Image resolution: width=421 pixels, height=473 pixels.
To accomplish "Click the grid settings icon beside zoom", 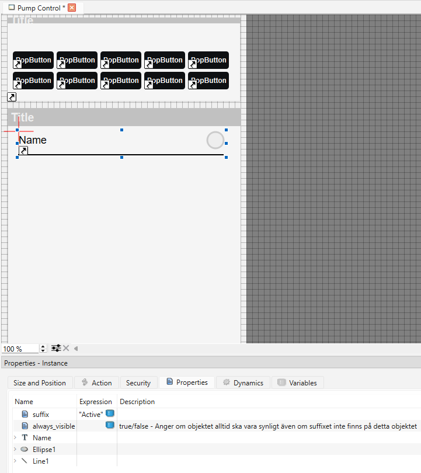I will point(56,349).
